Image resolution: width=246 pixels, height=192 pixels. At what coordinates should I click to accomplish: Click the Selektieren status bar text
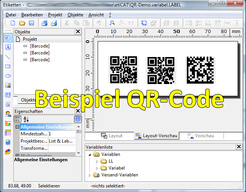pos(49,186)
